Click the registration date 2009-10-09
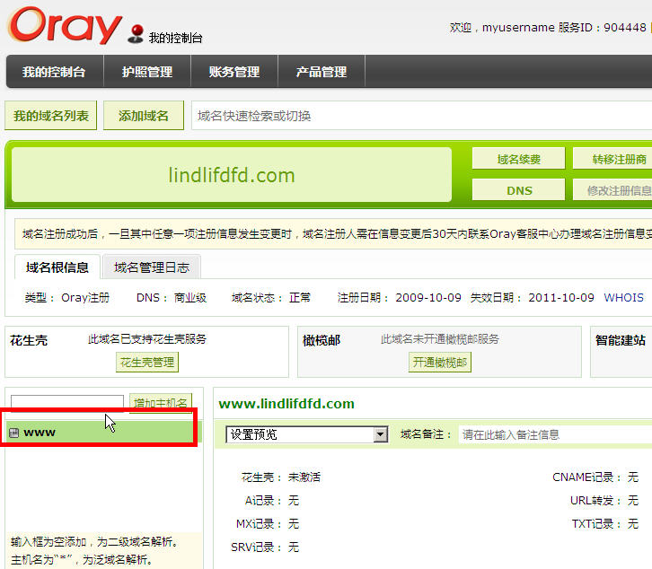 [428, 298]
